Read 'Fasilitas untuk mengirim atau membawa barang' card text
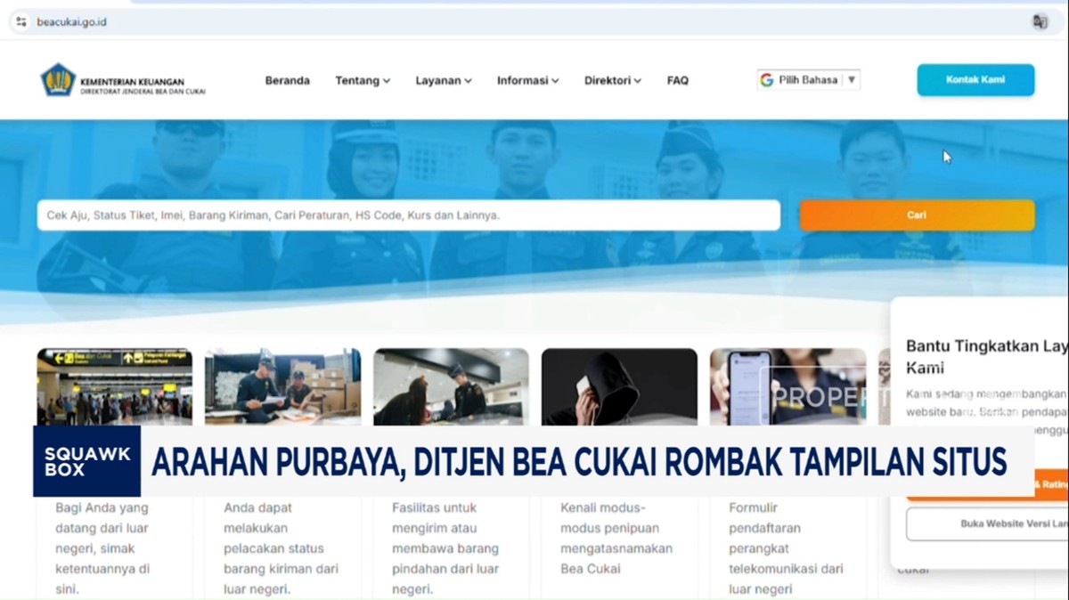1069x600 pixels. (x=445, y=548)
